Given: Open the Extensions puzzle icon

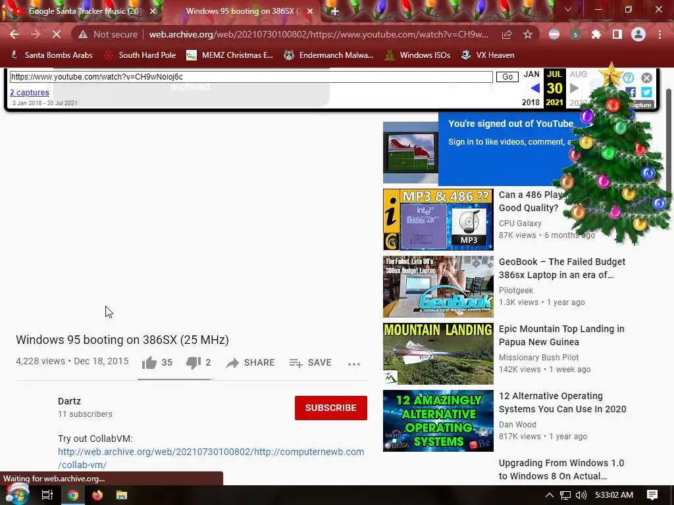Looking at the screenshot, I should 596,34.
